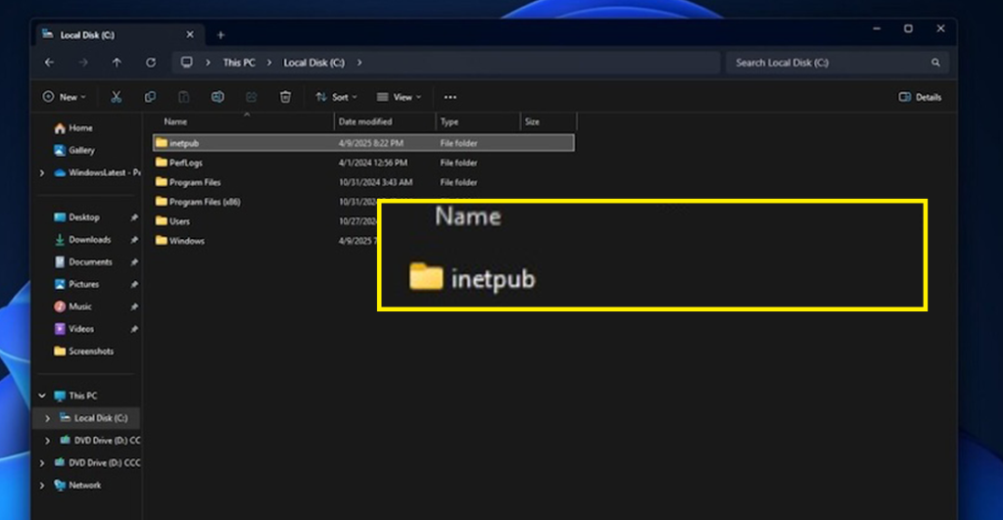Click the Delete trash icon
Image resolution: width=1003 pixels, height=520 pixels.
(285, 97)
